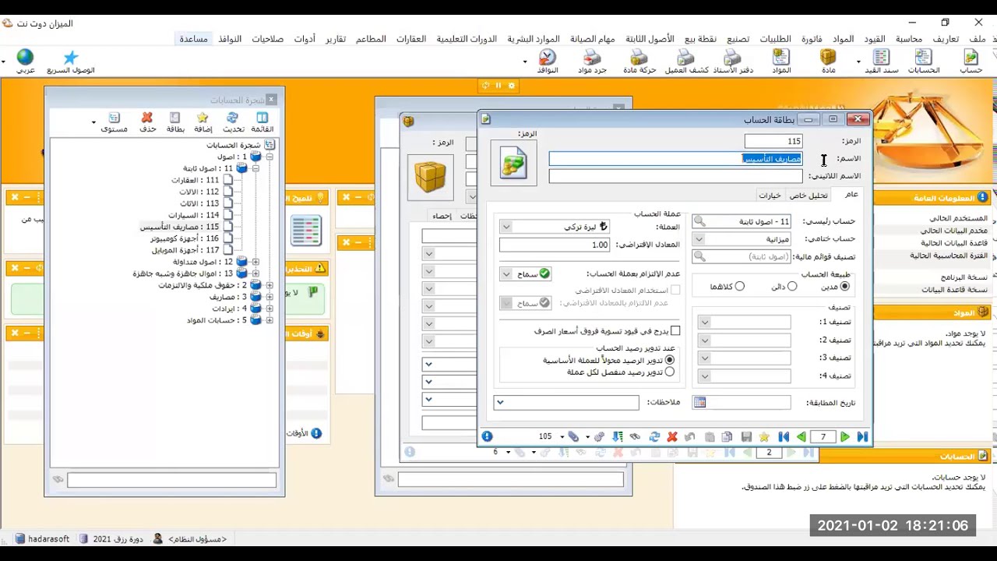
Task: Switch to تحليل خاص tab
Action: tap(808, 195)
